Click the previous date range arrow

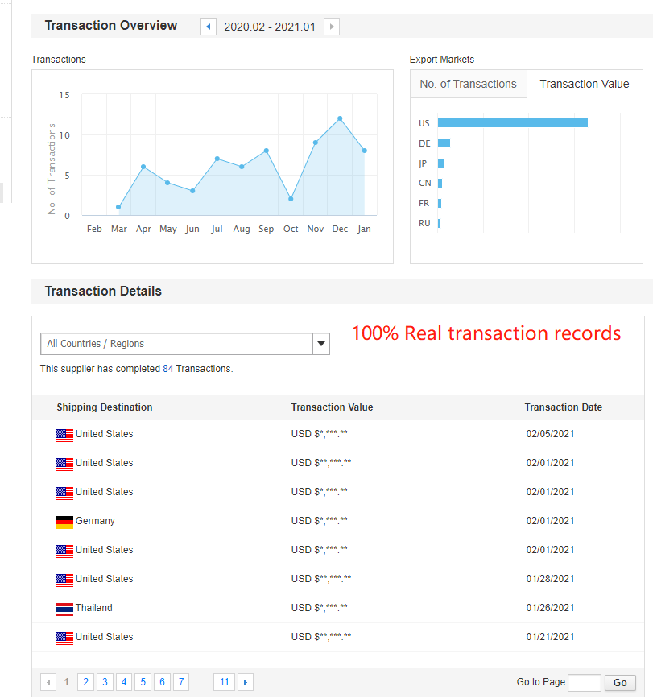209,27
